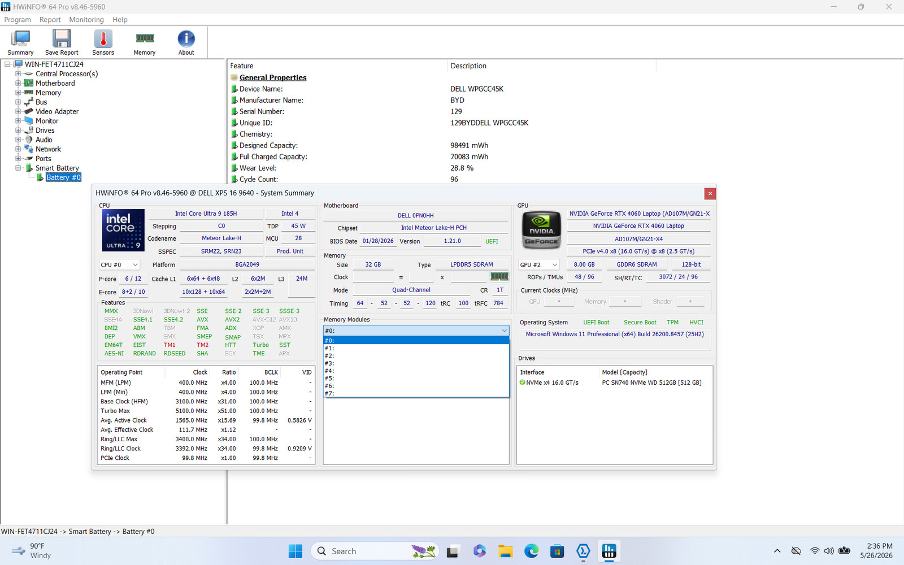Click the Turbo Max operating point row

[x=206, y=411]
